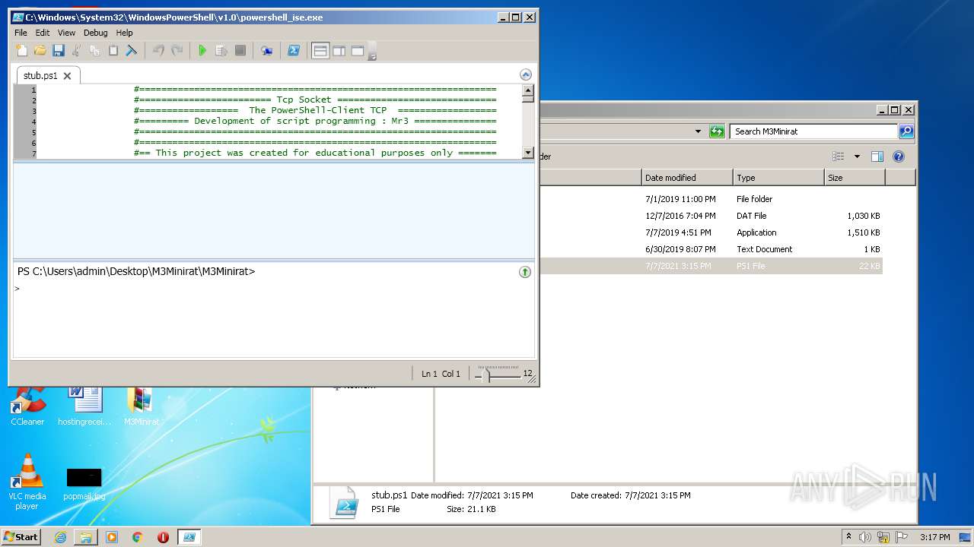This screenshot has width=974, height=547.
Task: Open Explorer help with the question mark icon
Action: tap(899, 157)
